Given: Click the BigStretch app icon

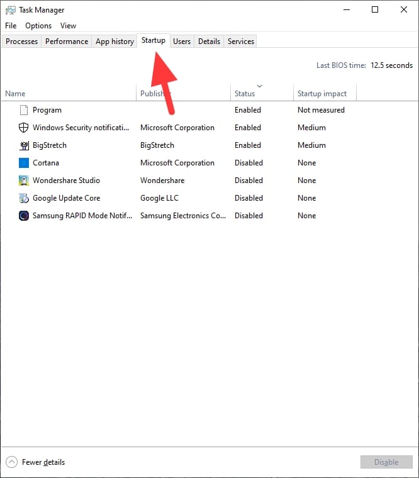Looking at the screenshot, I should point(24,145).
